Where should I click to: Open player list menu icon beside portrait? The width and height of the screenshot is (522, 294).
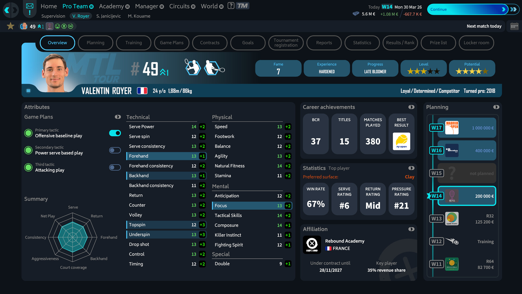coord(28,91)
